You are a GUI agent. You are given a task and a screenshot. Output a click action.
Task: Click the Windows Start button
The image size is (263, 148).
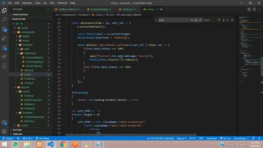4,144
